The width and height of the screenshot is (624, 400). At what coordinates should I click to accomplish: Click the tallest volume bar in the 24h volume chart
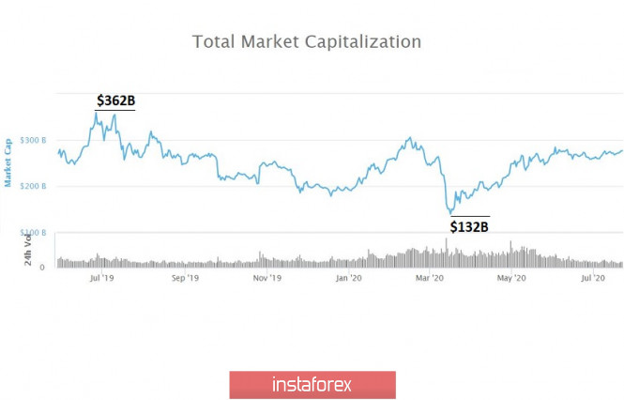(447, 254)
